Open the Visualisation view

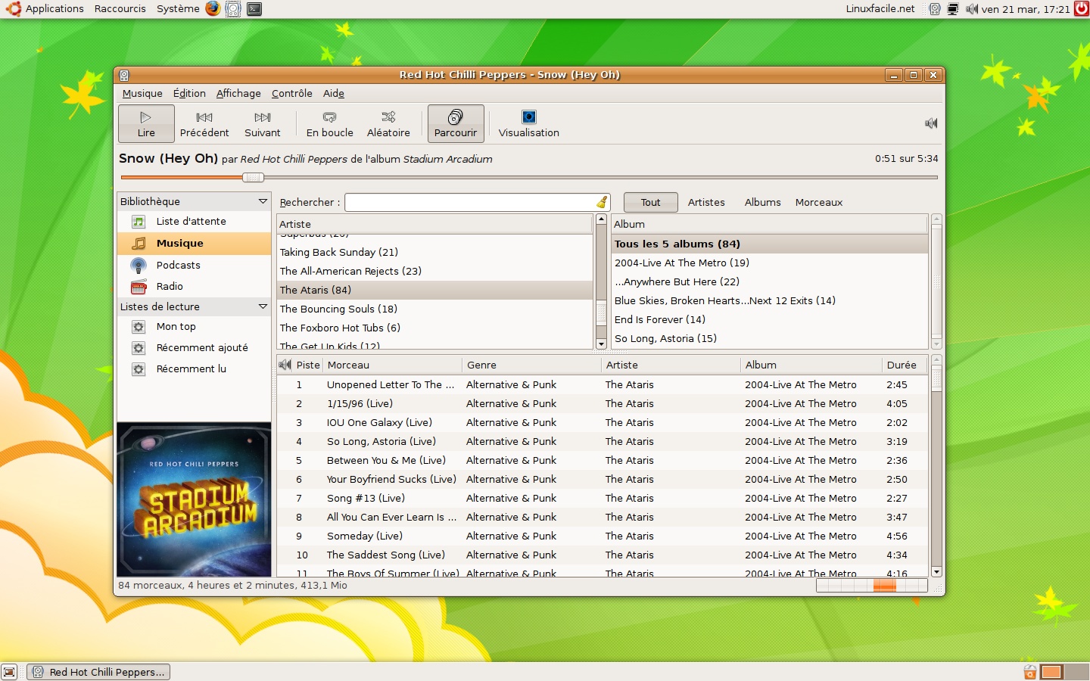[x=528, y=123]
